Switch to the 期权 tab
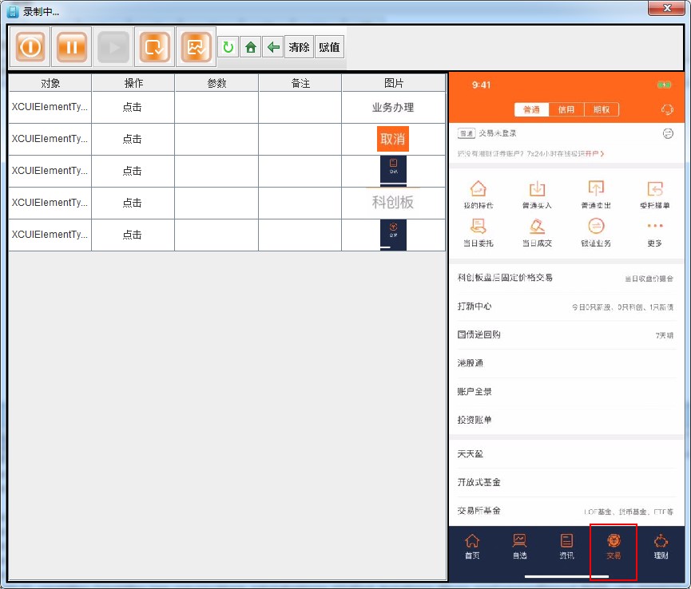691x589 pixels. 601,110
